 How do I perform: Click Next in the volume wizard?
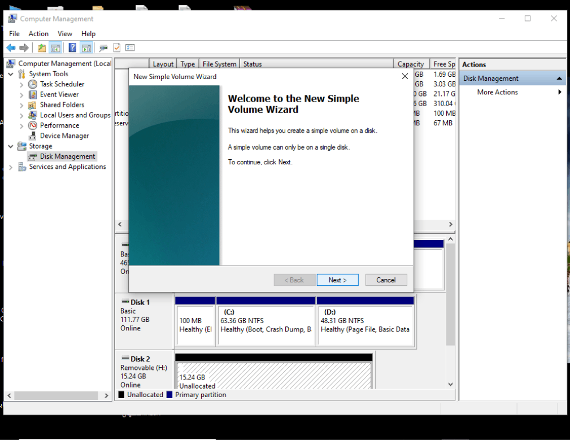(337, 280)
